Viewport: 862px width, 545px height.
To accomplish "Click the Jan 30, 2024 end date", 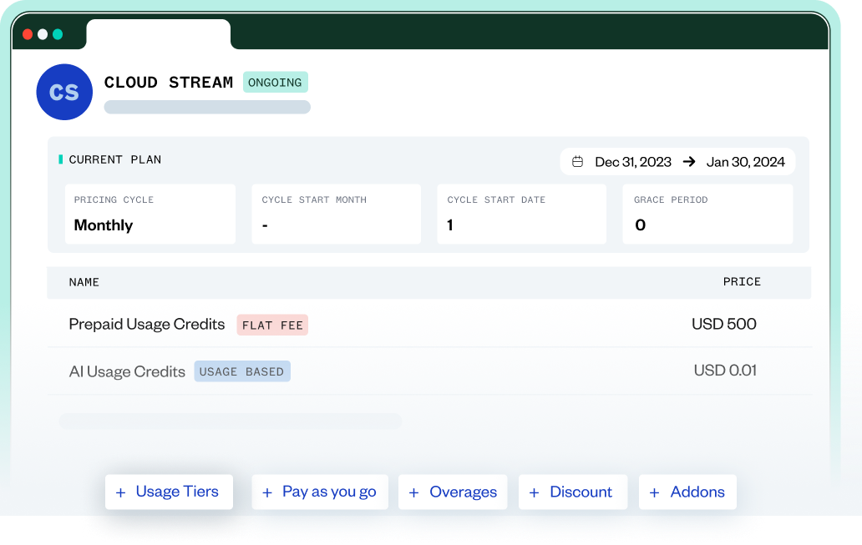I will click(745, 162).
